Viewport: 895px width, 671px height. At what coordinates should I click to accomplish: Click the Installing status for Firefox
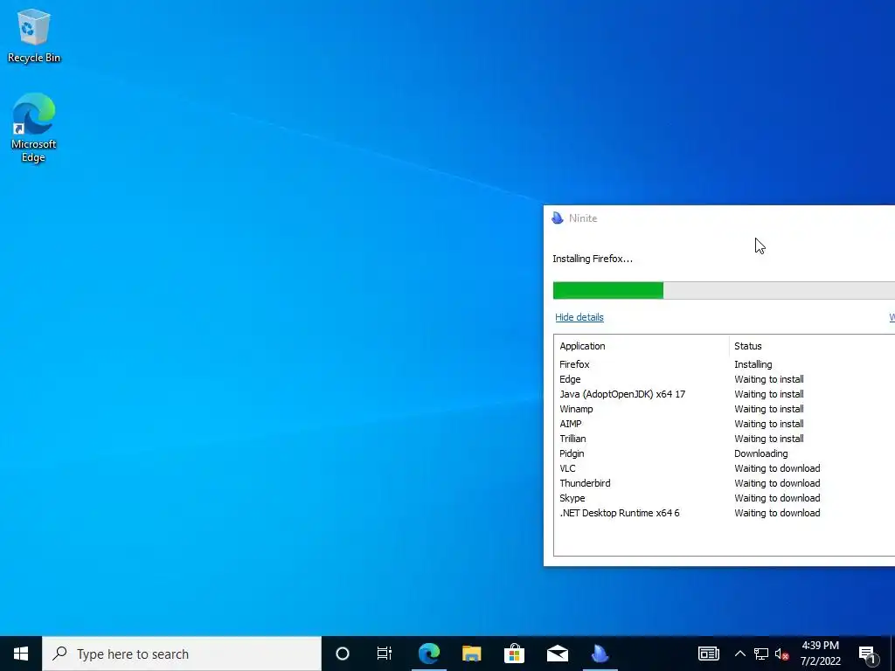[753, 364]
